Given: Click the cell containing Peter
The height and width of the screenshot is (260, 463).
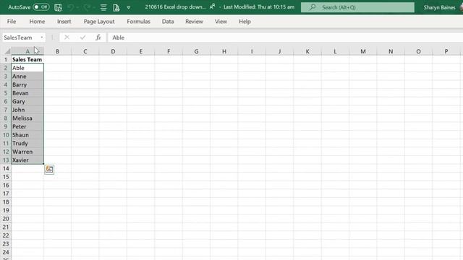Looking at the screenshot, I should tap(27, 126).
